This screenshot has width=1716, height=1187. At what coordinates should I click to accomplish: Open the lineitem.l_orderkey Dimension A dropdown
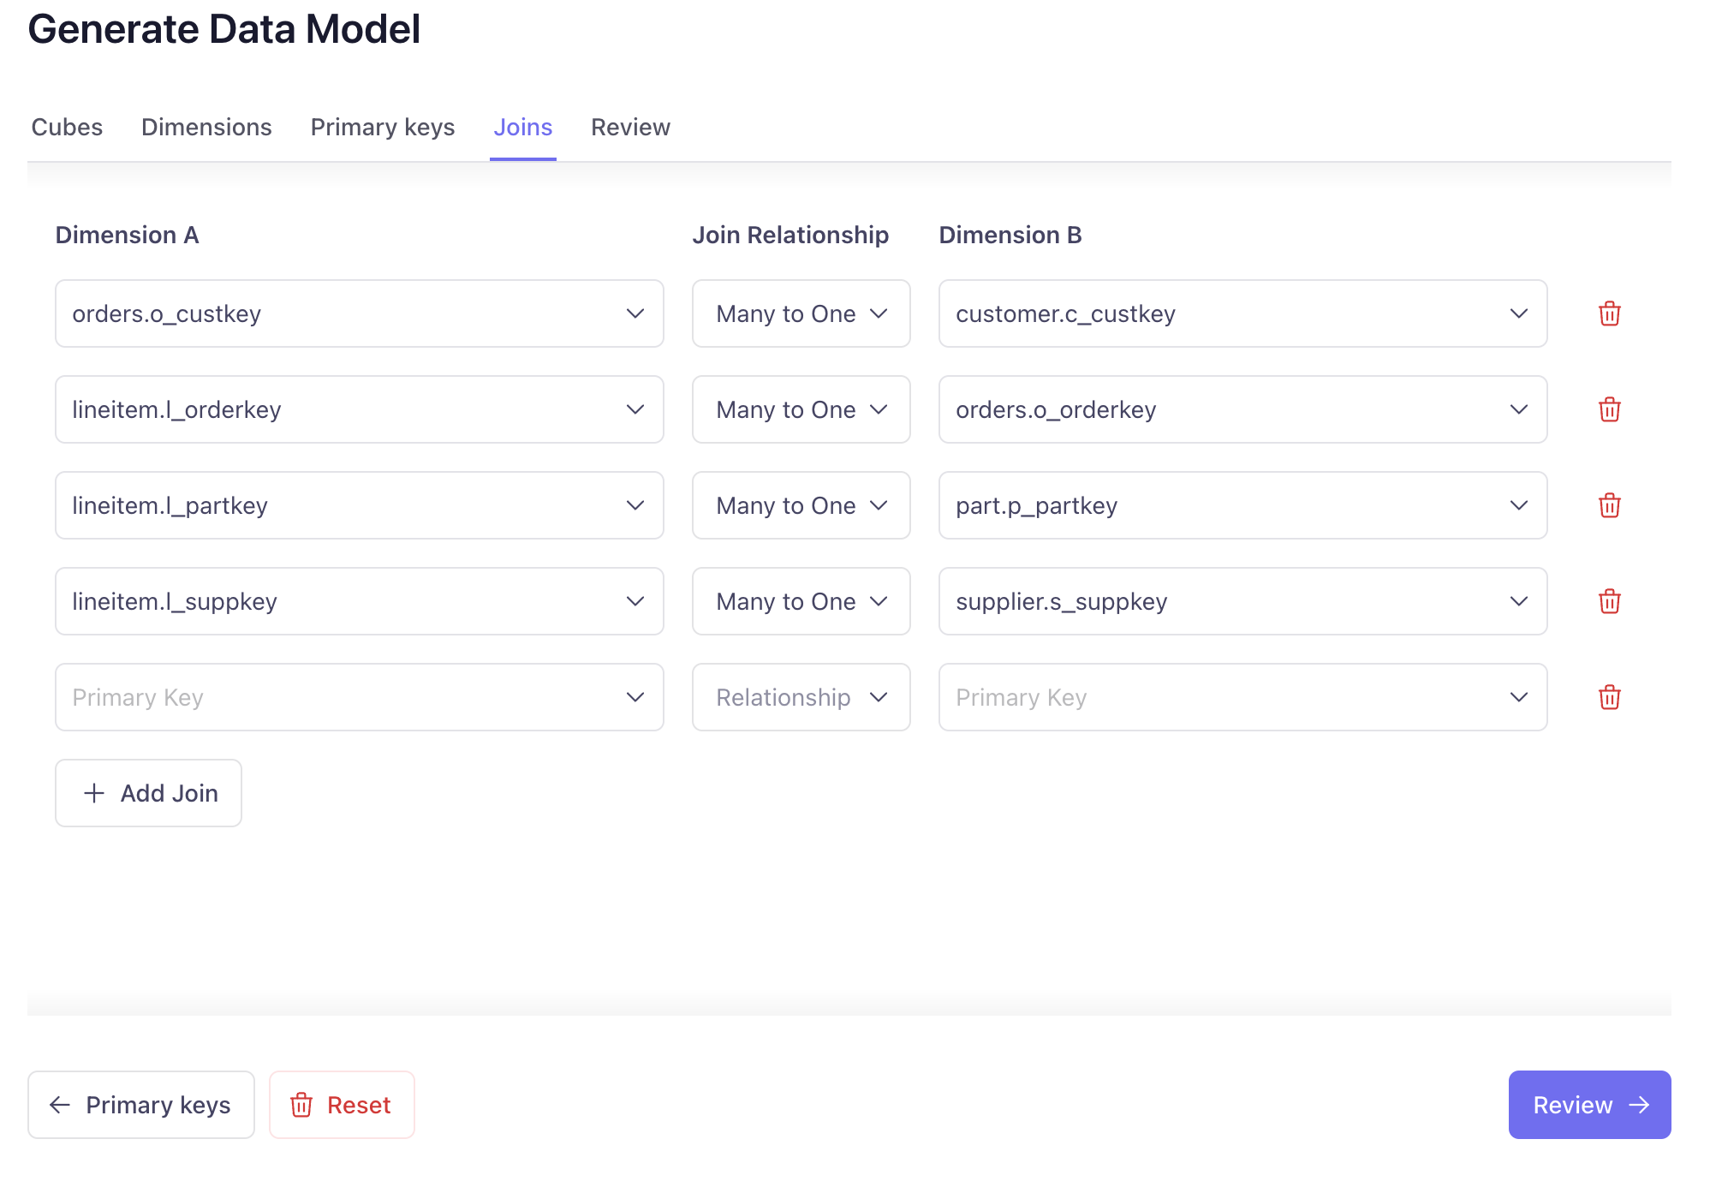pyautogui.click(x=359, y=409)
